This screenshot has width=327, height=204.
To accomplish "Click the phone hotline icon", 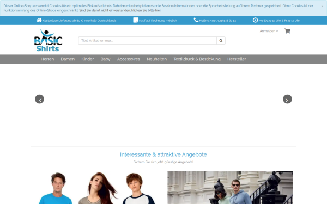I will (196, 20).
